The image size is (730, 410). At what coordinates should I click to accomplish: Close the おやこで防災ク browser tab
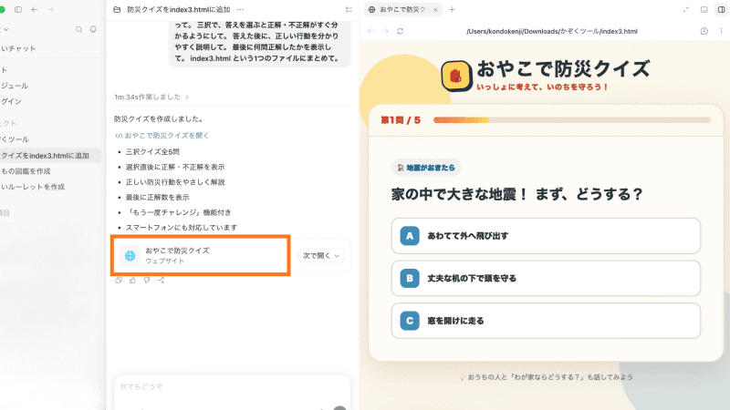click(435, 9)
